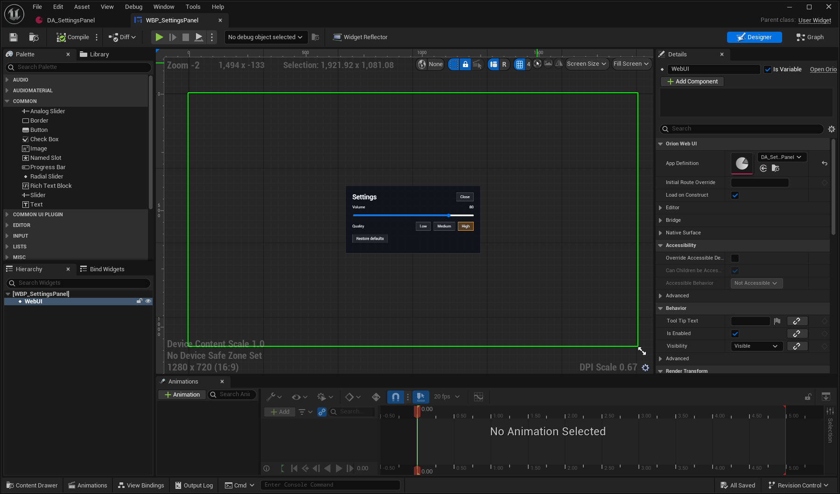Open DPI Scale settings gear

pyautogui.click(x=645, y=368)
